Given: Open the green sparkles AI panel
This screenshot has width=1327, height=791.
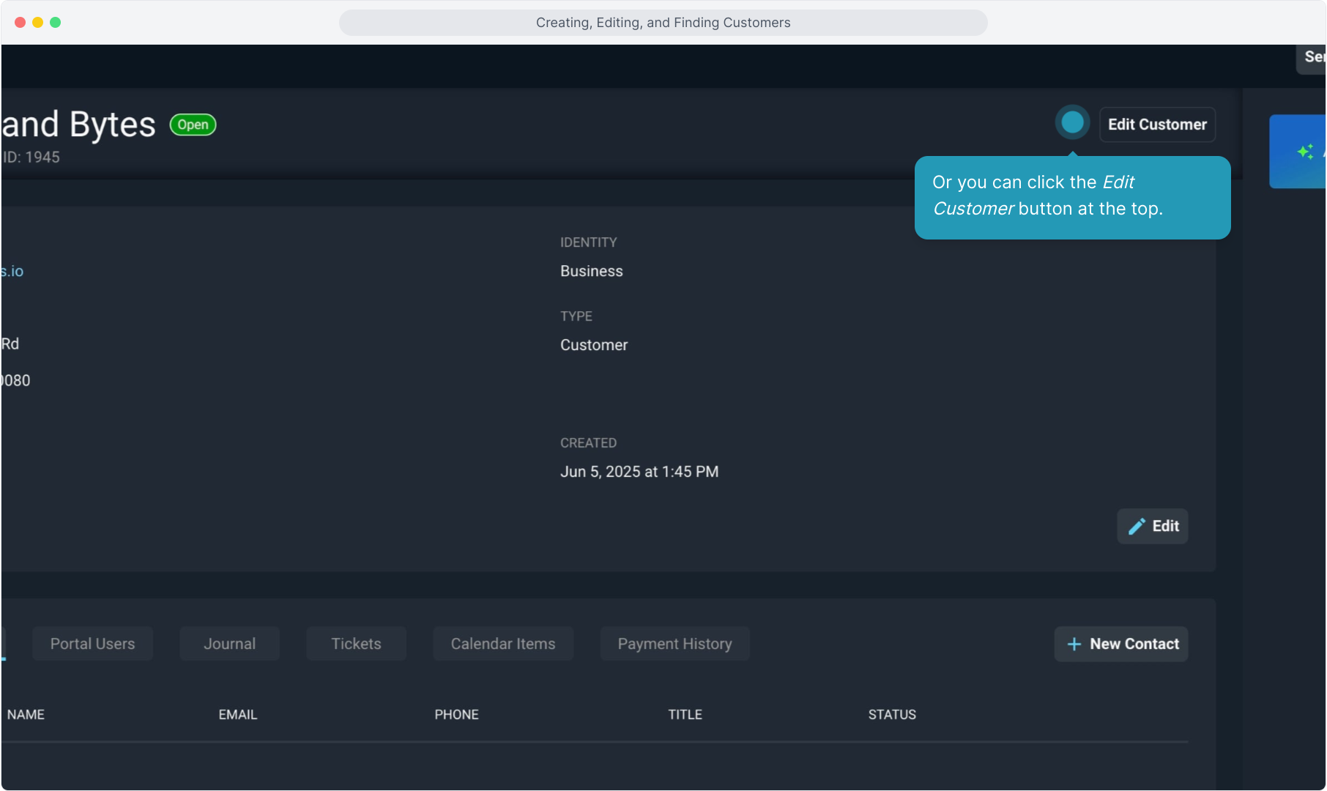Looking at the screenshot, I should [1304, 152].
